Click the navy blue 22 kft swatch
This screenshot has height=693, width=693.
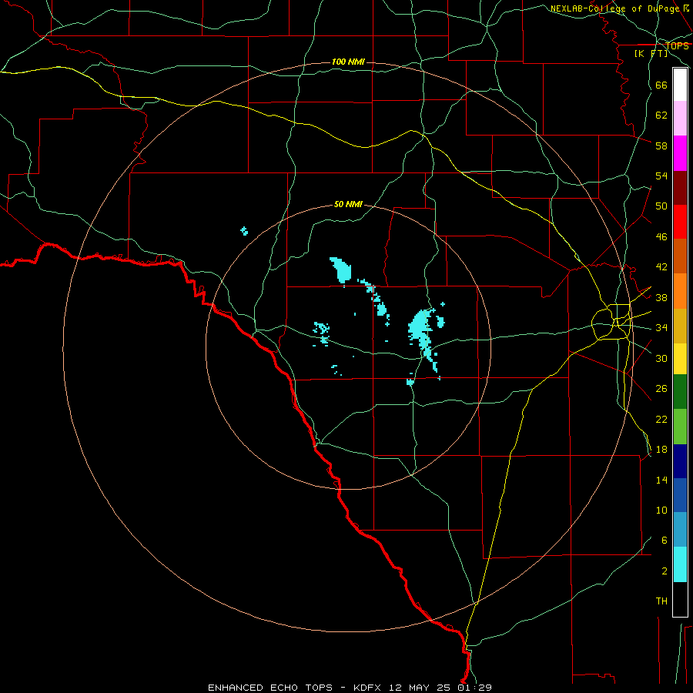[680, 461]
